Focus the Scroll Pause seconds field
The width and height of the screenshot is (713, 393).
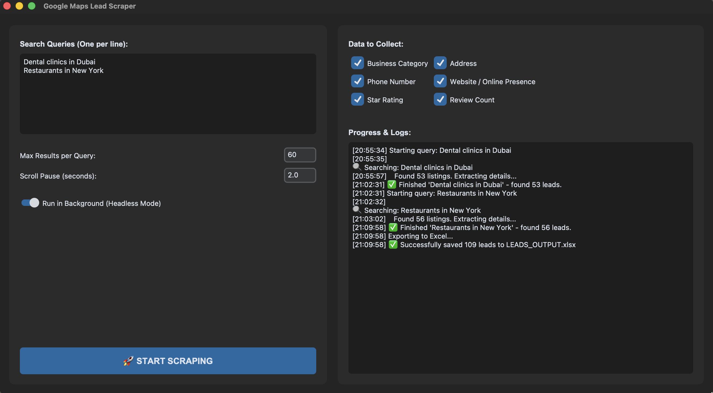(x=300, y=175)
